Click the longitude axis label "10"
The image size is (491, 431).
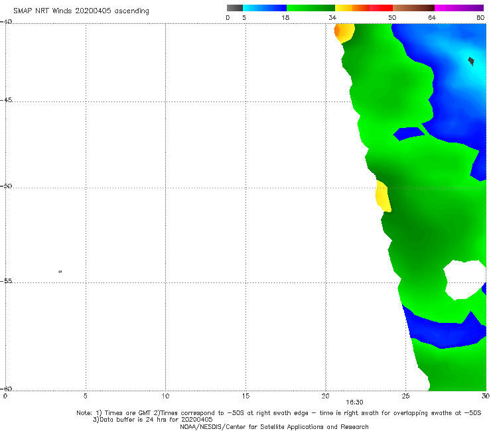[x=165, y=396]
